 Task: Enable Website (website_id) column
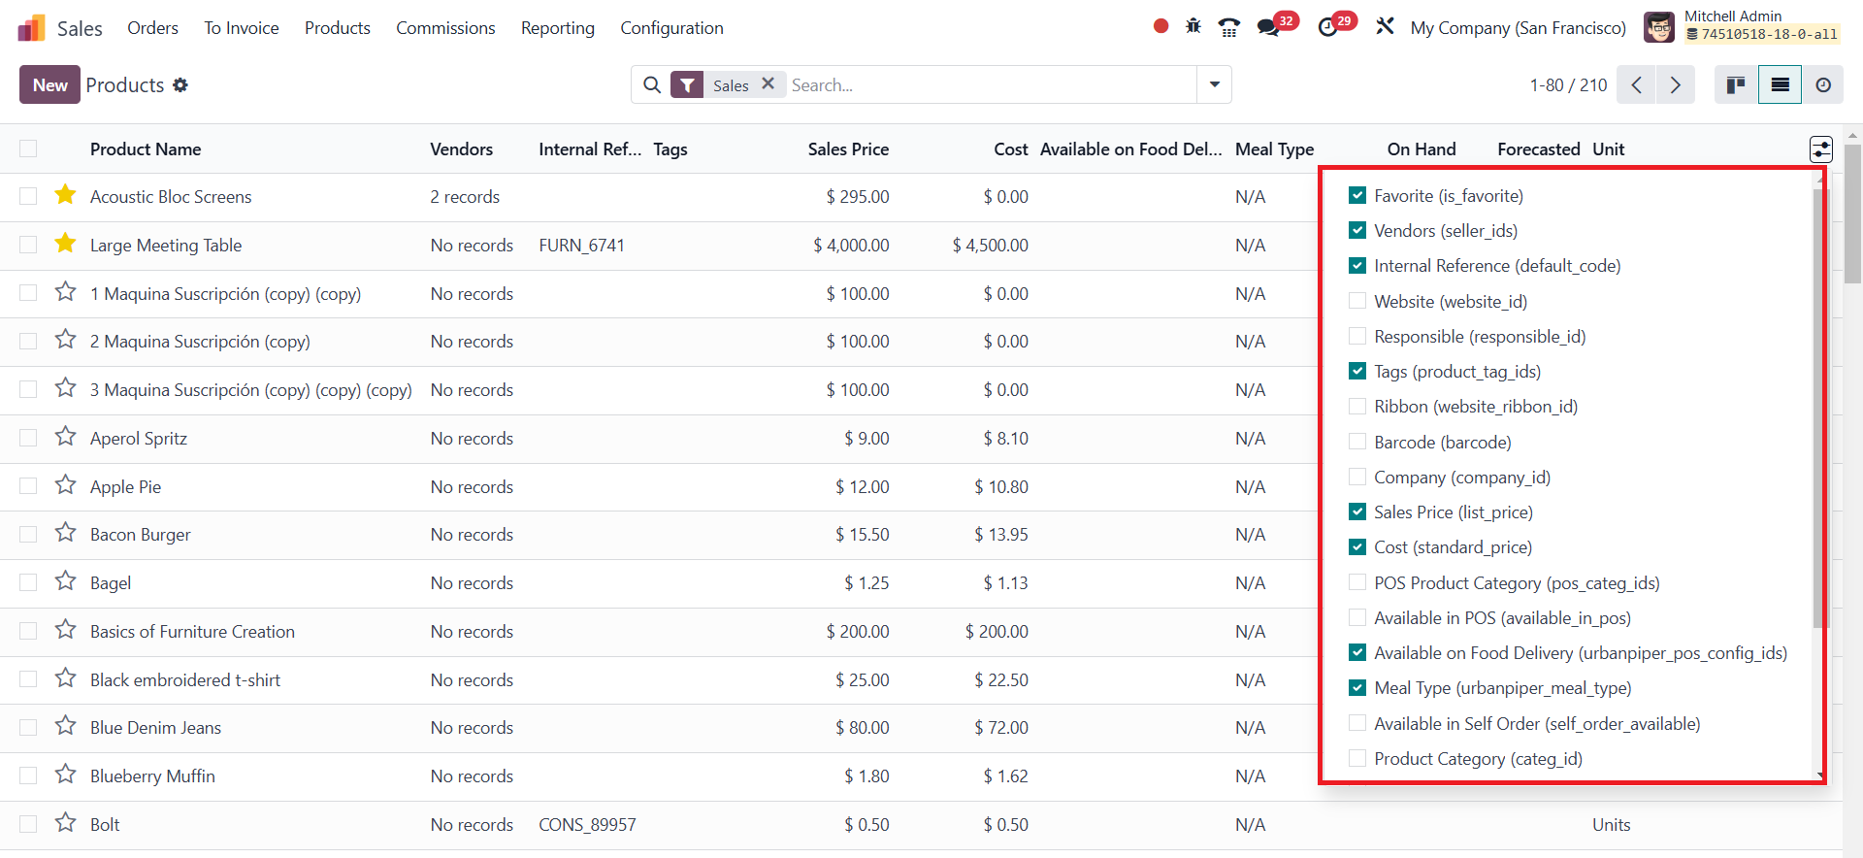(1357, 302)
